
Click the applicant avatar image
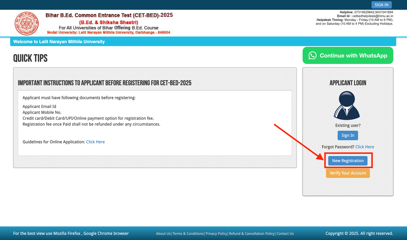(x=347, y=106)
